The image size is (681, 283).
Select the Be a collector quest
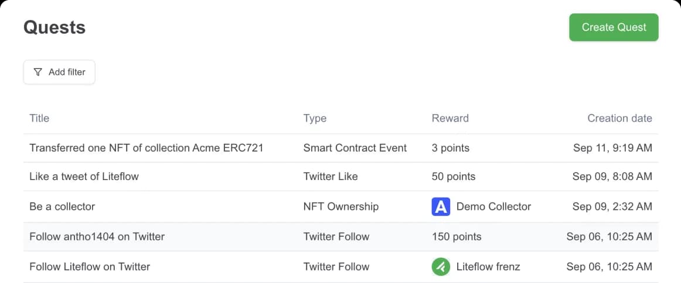coord(62,206)
